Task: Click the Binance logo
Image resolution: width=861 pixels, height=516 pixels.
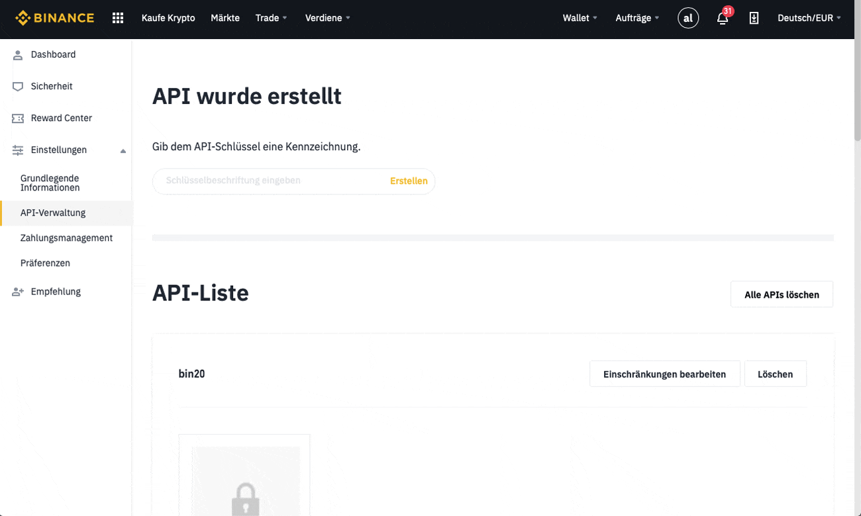Action: coord(54,18)
